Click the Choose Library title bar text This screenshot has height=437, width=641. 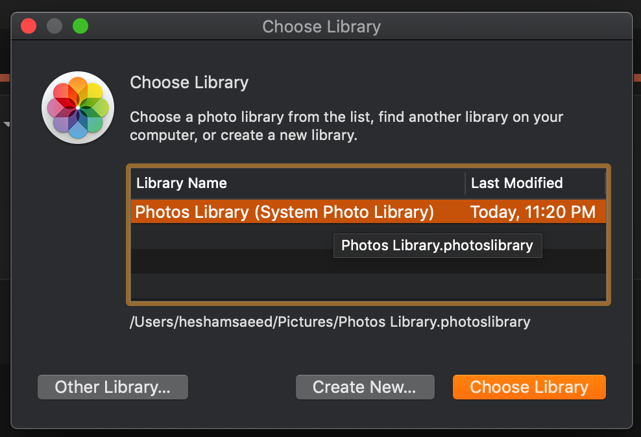[x=321, y=27]
